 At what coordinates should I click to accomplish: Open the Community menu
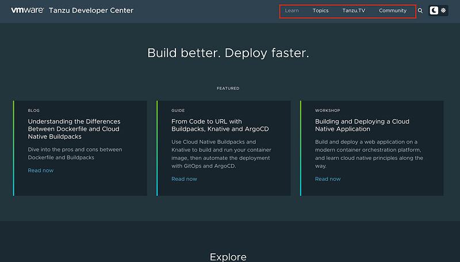(393, 10)
